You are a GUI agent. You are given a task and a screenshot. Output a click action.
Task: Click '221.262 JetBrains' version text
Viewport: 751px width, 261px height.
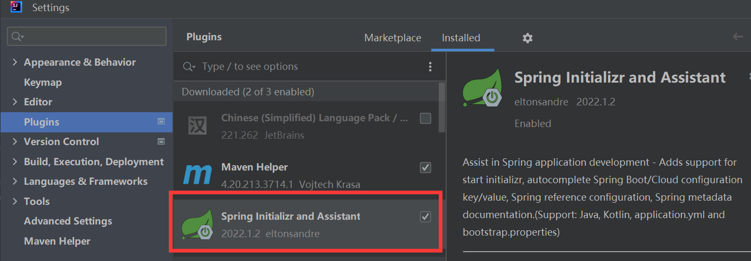tap(263, 135)
